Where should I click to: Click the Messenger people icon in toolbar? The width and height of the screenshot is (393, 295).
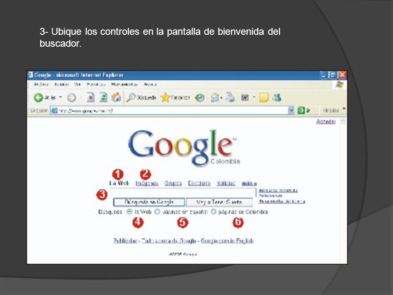(x=277, y=98)
